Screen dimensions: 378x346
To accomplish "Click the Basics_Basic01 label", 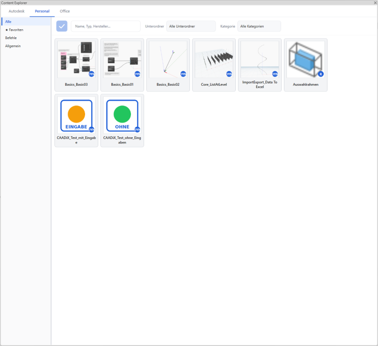I will coord(122,84).
